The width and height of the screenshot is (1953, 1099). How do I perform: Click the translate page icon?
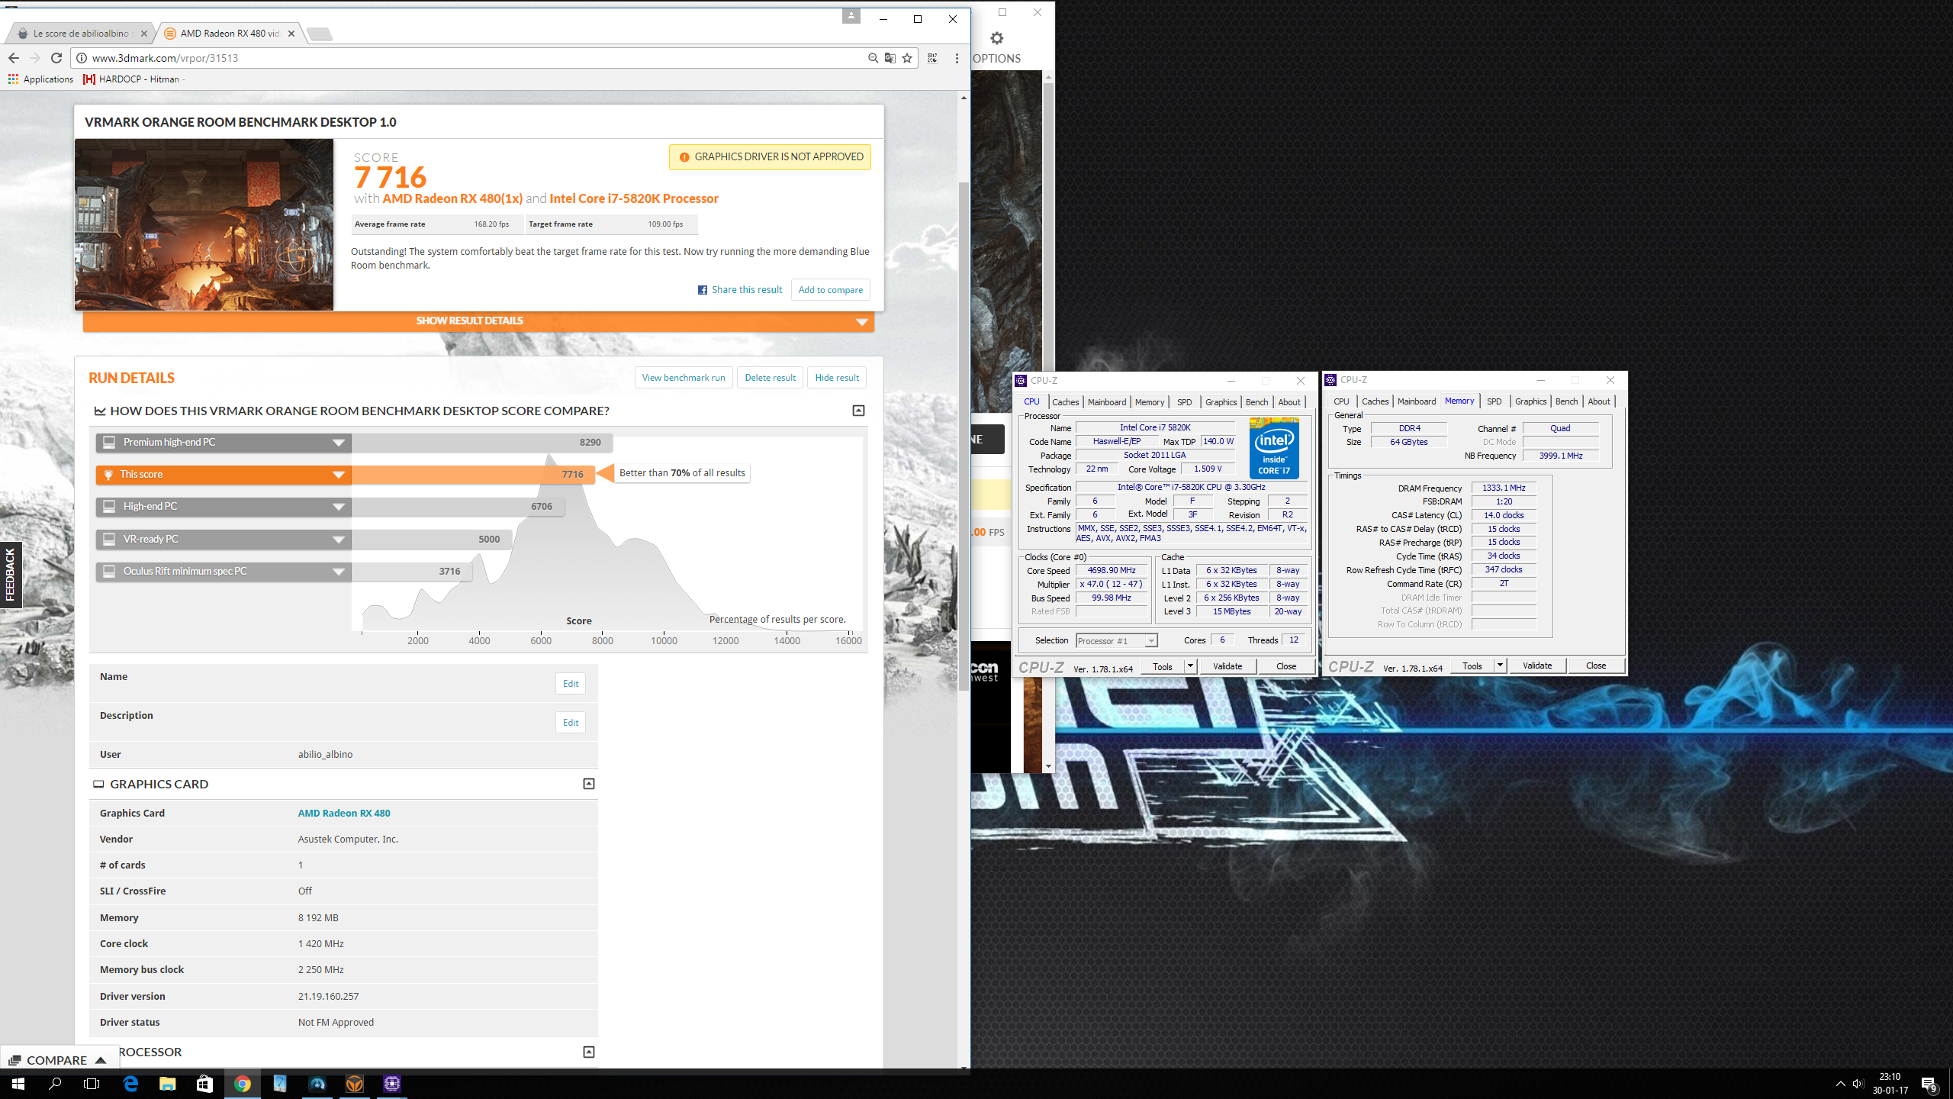coord(890,58)
